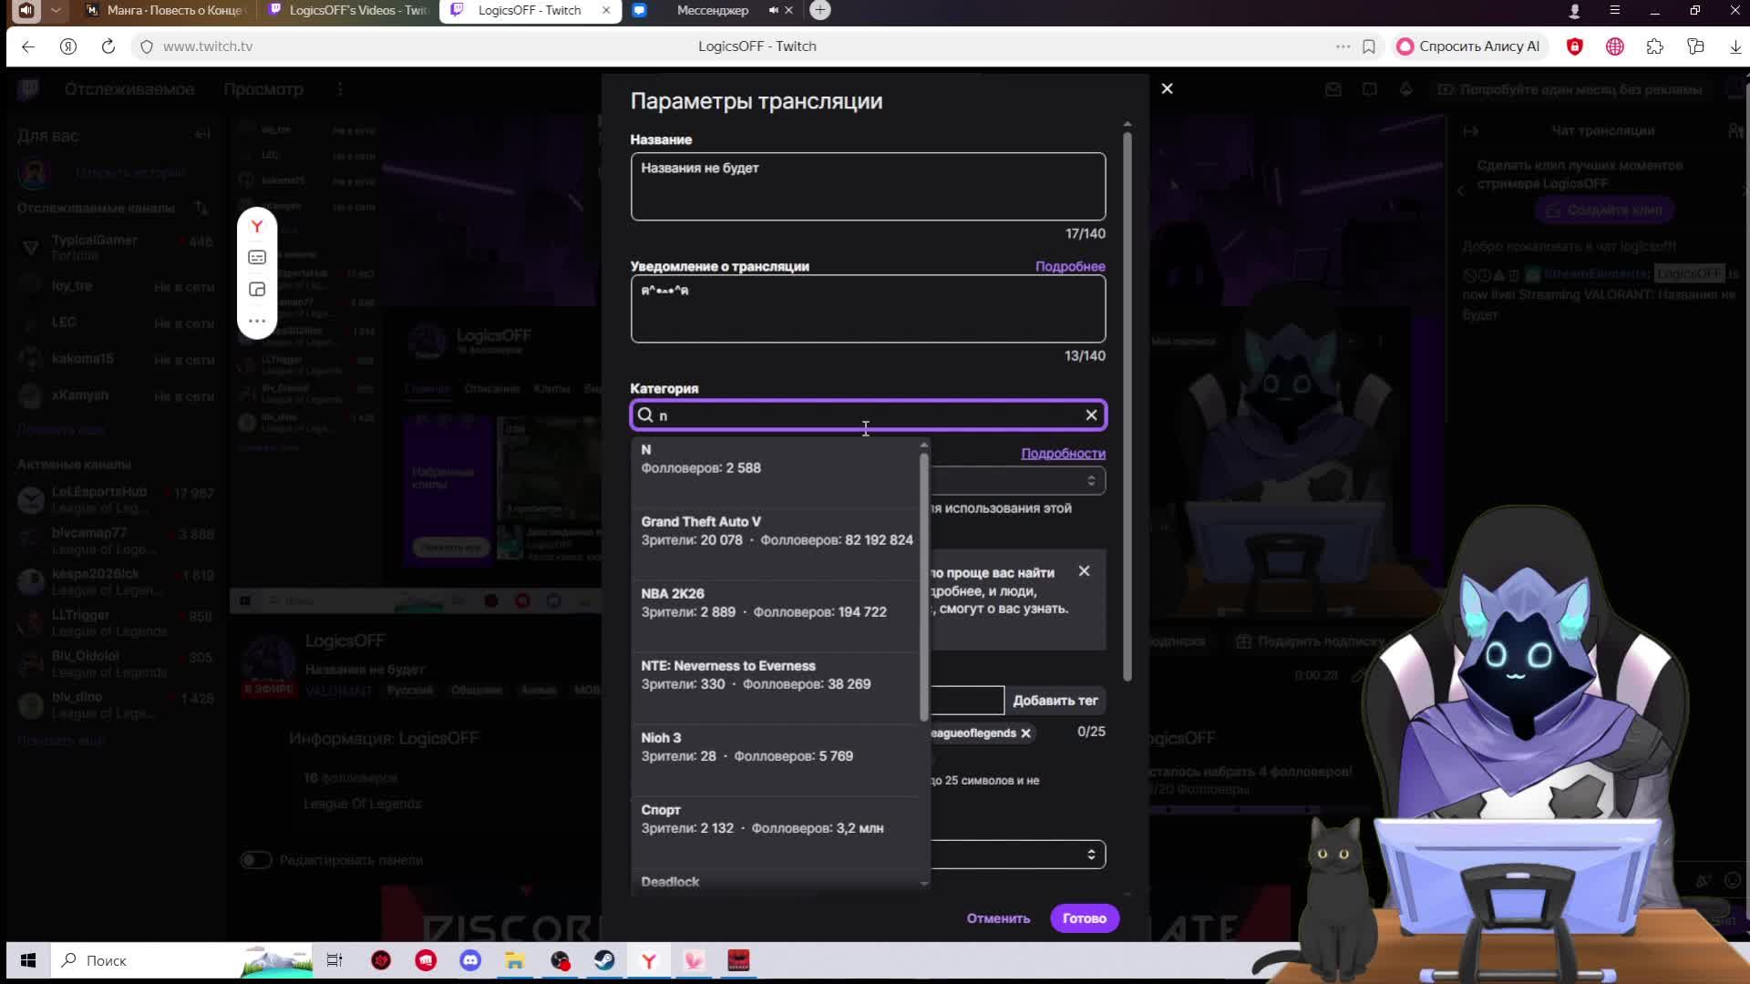
Task: Select the Deadlock suggestion
Action: [x=775, y=880]
